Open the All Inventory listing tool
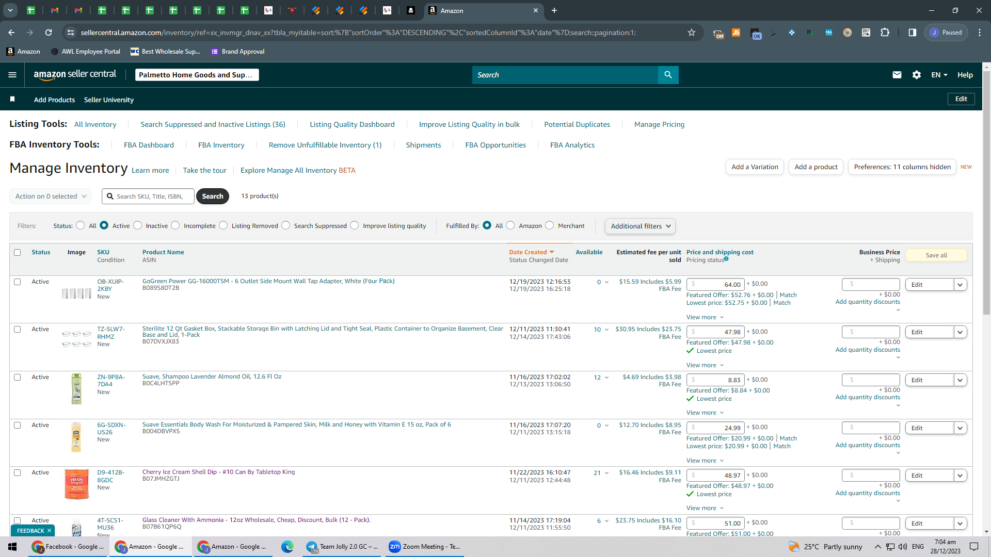Image resolution: width=991 pixels, height=557 pixels. point(95,124)
